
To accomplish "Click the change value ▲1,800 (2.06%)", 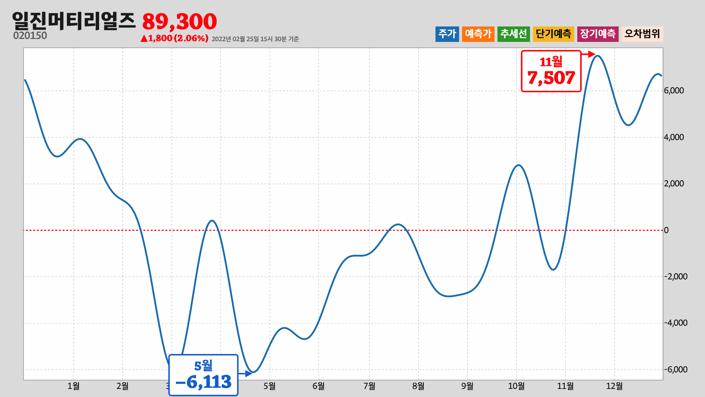I will [174, 38].
